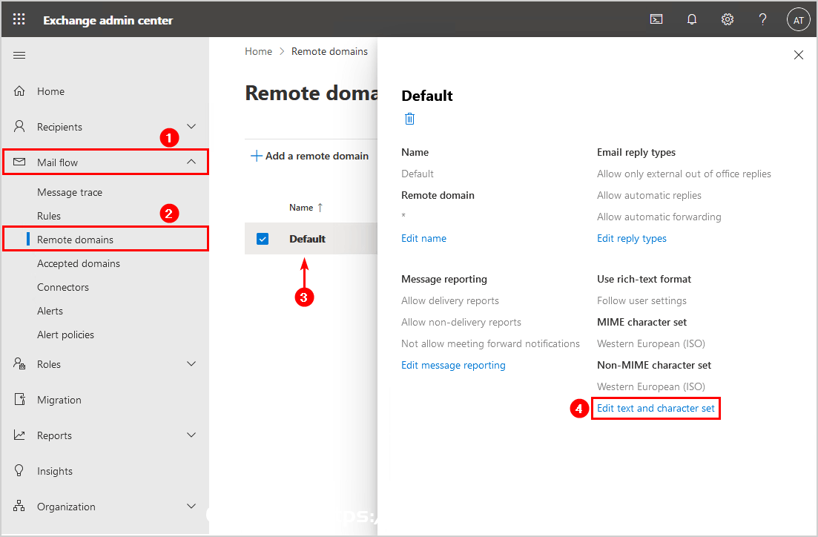Open the notifications bell
Viewport: 818px width, 537px height.
coord(692,19)
